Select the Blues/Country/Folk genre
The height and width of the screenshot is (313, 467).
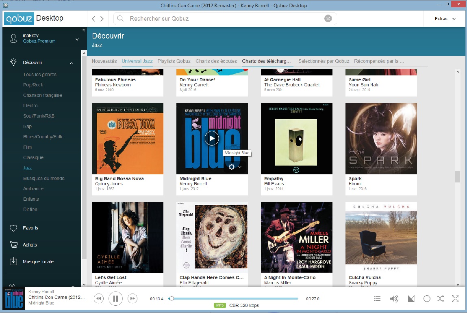[x=43, y=137]
